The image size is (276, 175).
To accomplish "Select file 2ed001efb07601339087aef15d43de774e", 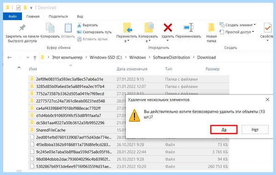I will 74,137.
